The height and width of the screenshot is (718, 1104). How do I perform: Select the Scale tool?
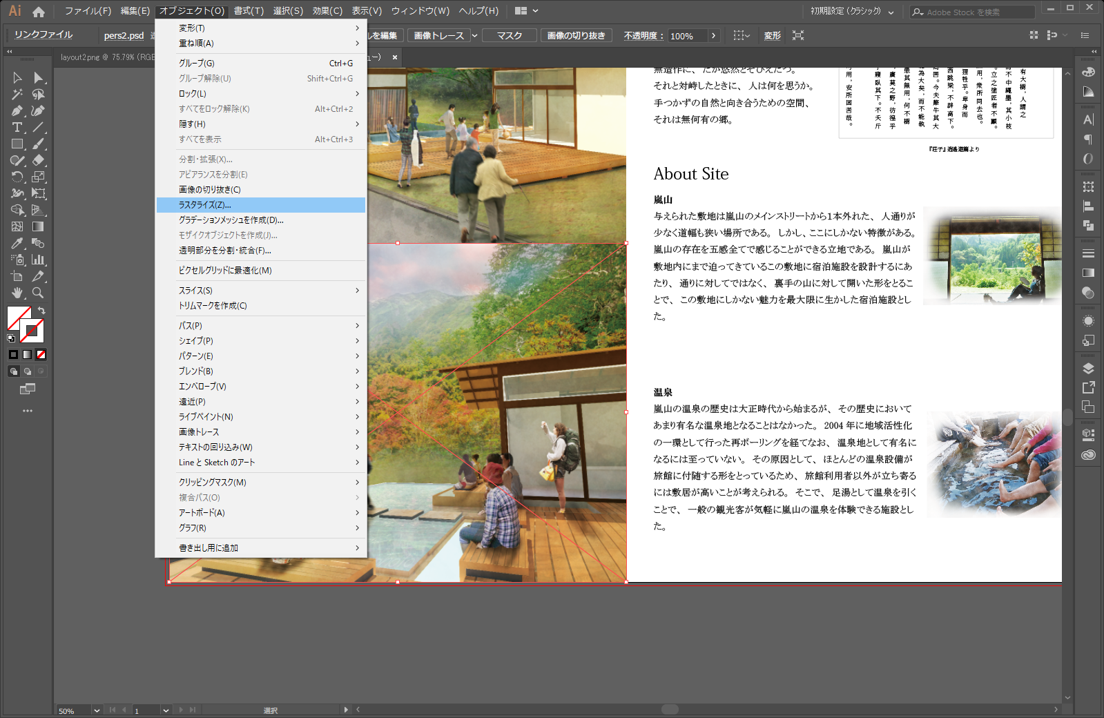(39, 177)
